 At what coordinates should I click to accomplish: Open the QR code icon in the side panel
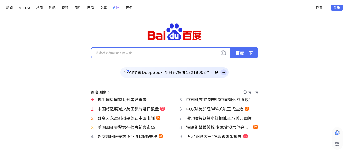[x=337, y=144]
